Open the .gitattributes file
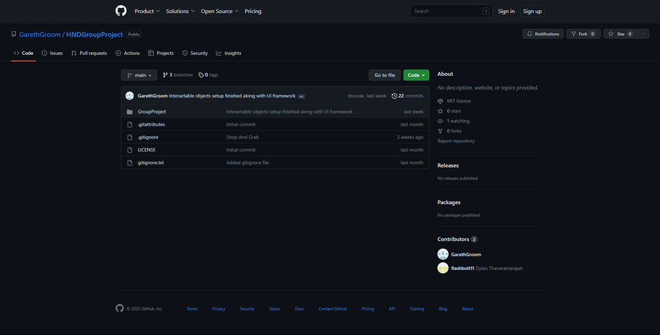The height and width of the screenshot is (335, 660). point(151,124)
